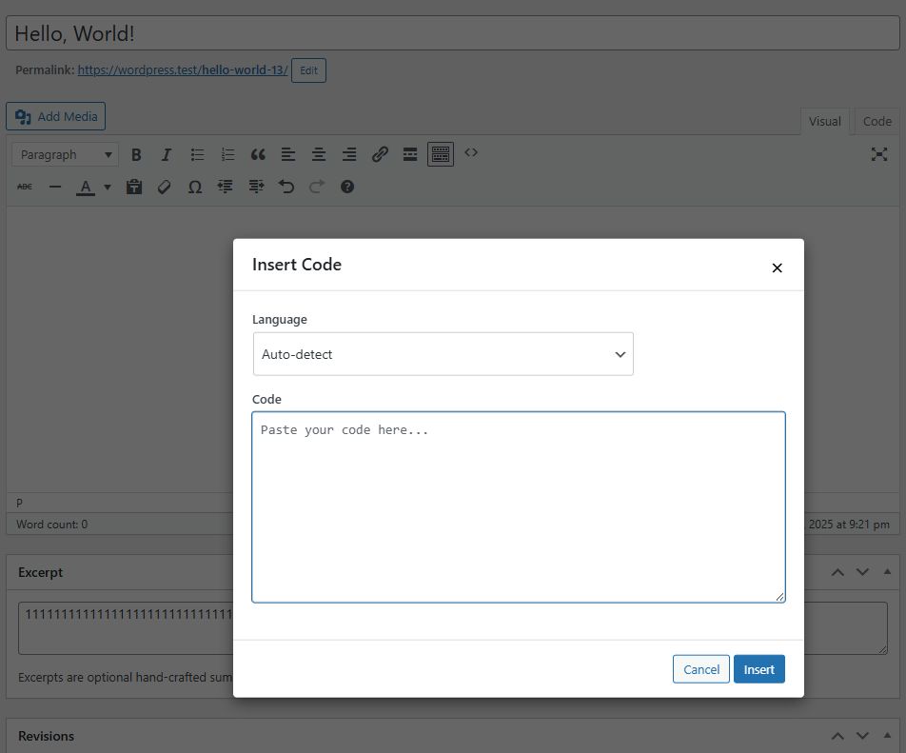The height and width of the screenshot is (753, 906).
Task: Open the Paragraph format dropdown
Action: (x=67, y=154)
